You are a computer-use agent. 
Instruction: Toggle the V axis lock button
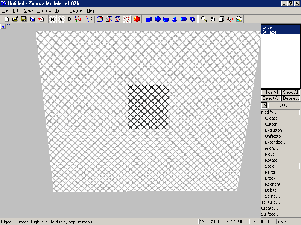click(61, 19)
